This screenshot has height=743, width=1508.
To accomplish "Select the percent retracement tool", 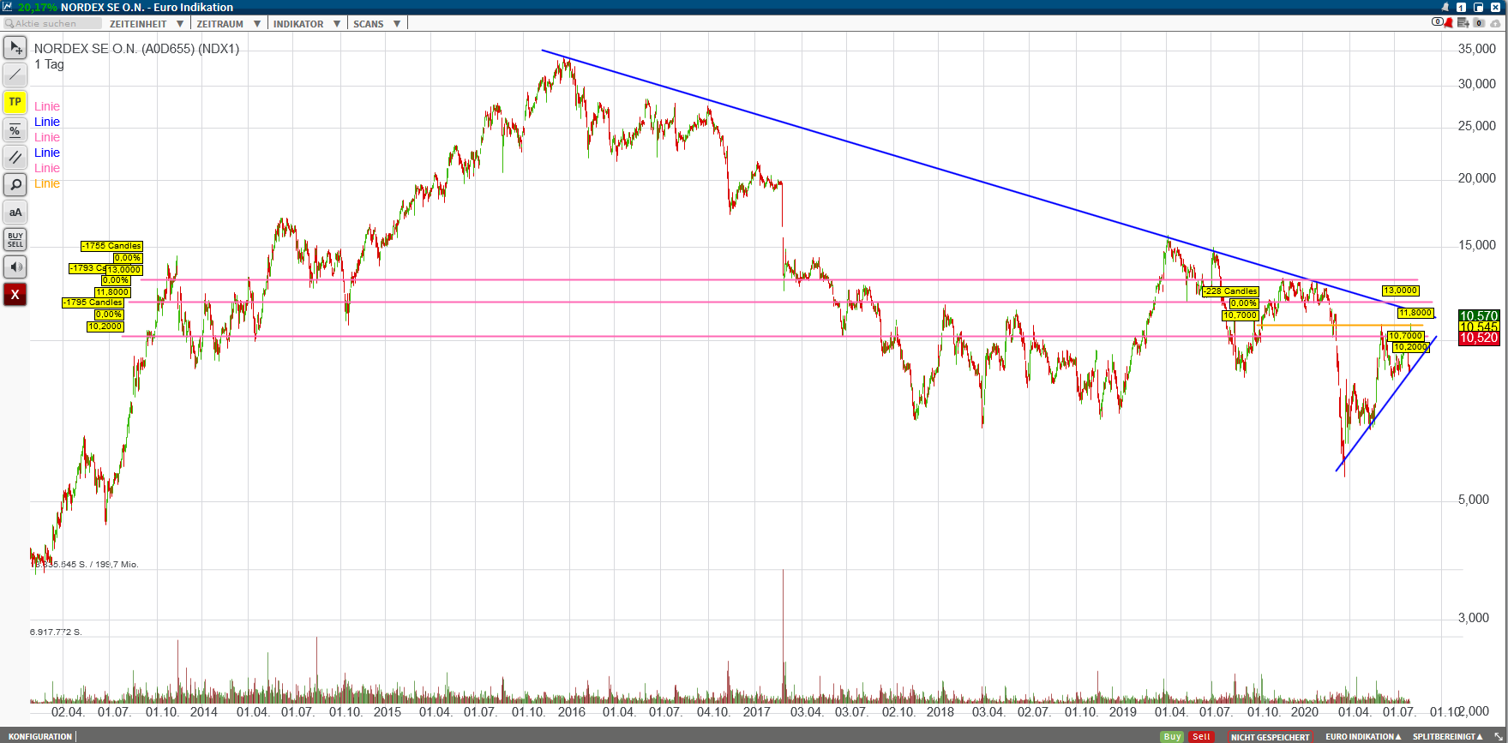I will pos(15,130).
